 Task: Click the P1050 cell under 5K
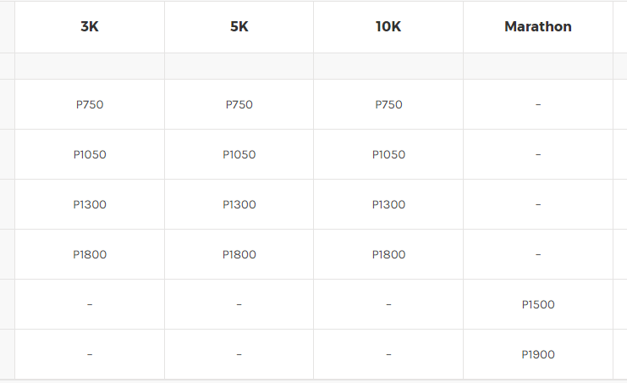point(239,154)
